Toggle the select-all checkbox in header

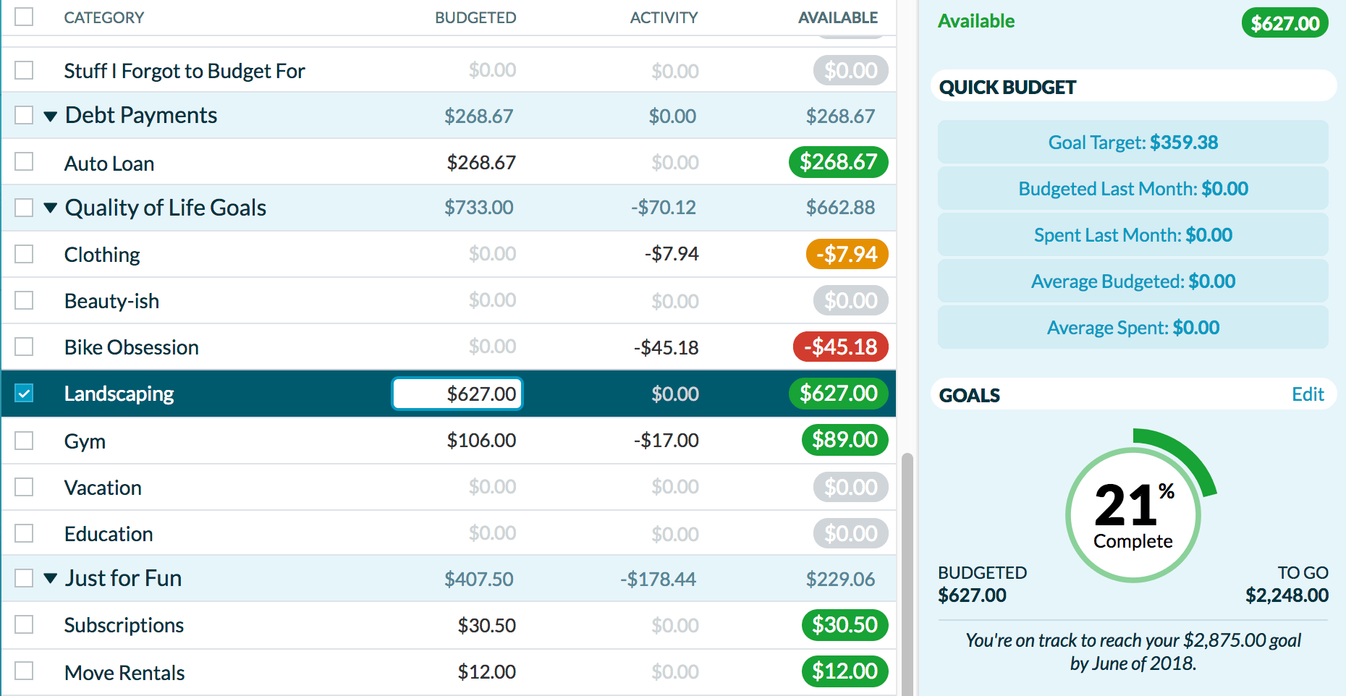point(24,17)
